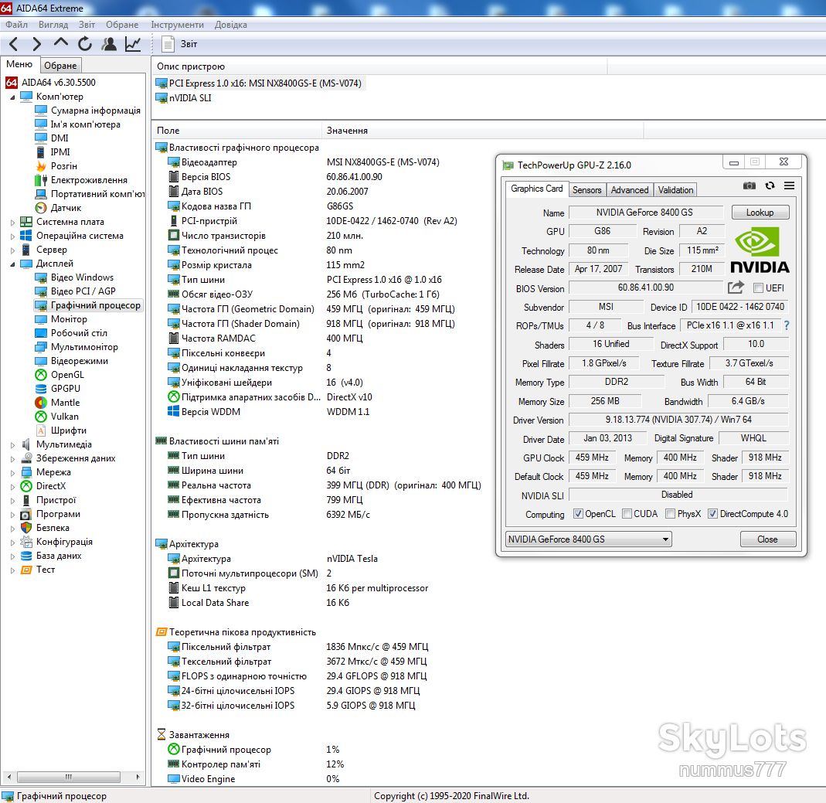Take a GPU-Z screenshot with the camera icon
This screenshot has width=826, height=803.
pyautogui.click(x=749, y=185)
